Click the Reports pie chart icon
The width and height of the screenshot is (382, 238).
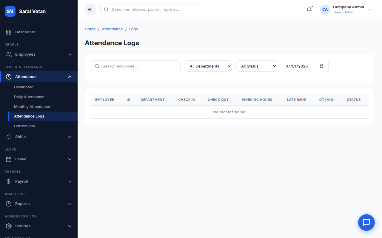9,204
